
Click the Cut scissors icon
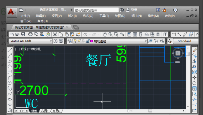pos(55,34)
